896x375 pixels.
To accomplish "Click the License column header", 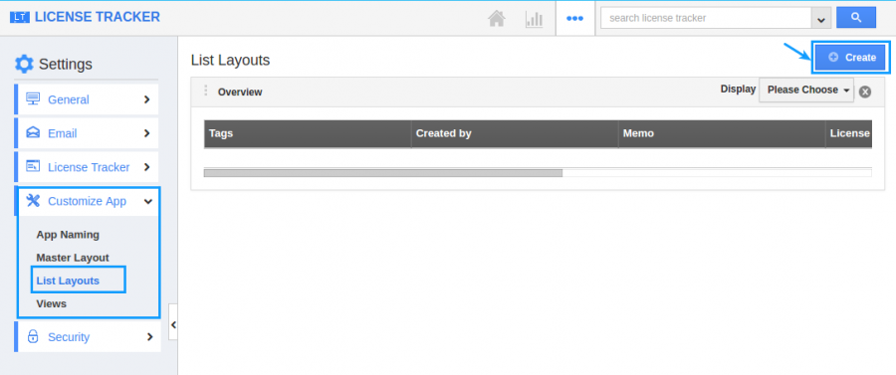I will click(849, 133).
